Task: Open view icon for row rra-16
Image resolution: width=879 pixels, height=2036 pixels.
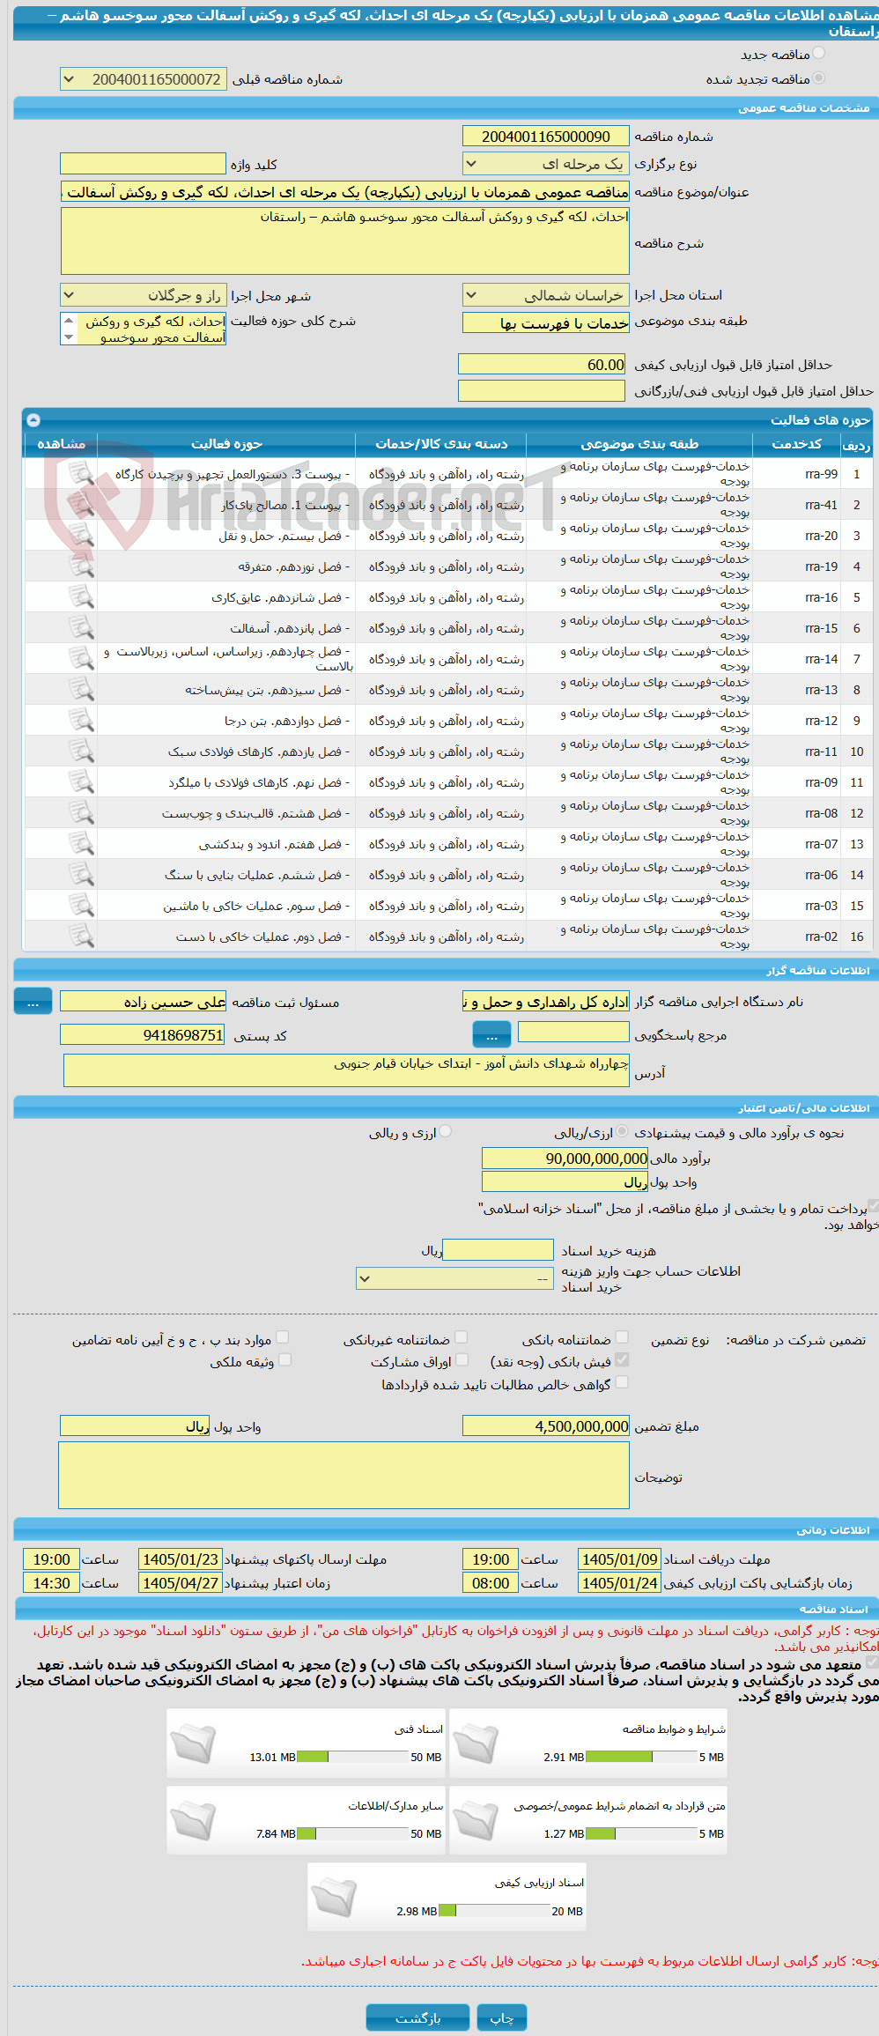Action: click(x=81, y=597)
